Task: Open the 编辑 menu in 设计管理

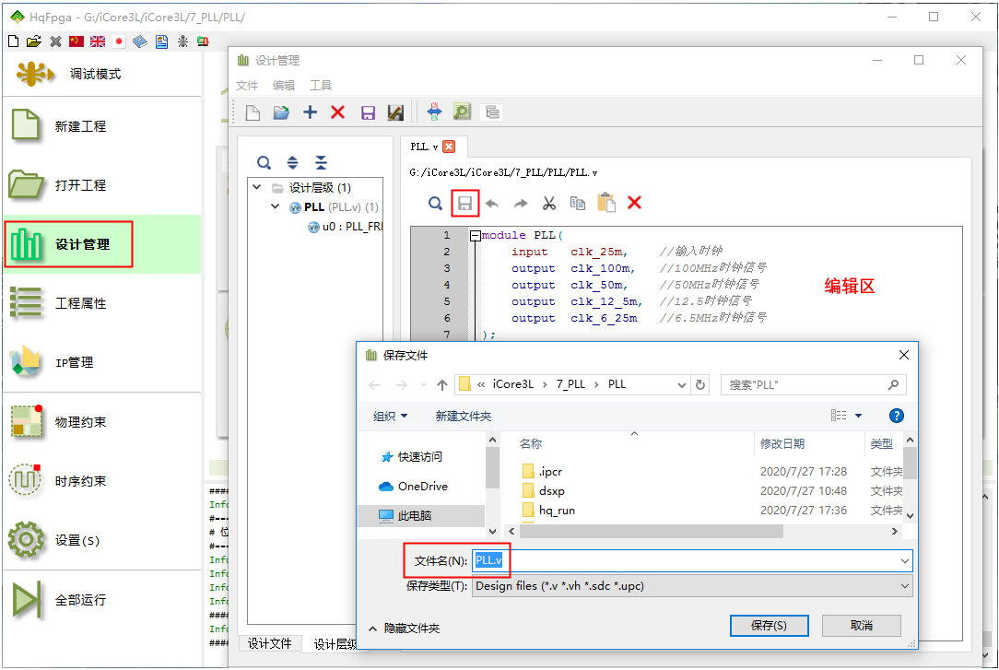Action: click(284, 86)
